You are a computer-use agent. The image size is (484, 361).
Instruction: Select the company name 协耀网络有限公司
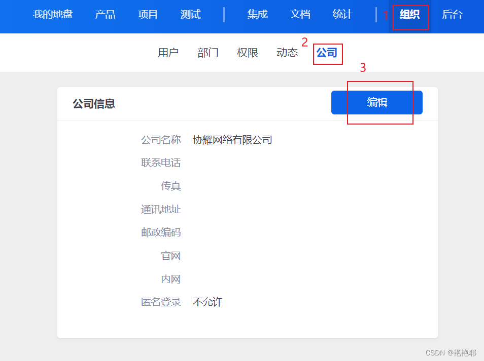tap(232, 140)
